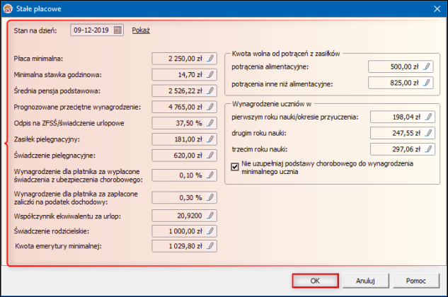Screen dimensions: 448x297
Task: Select the 620,00 zł value field
Action: [x=184, y=155]
